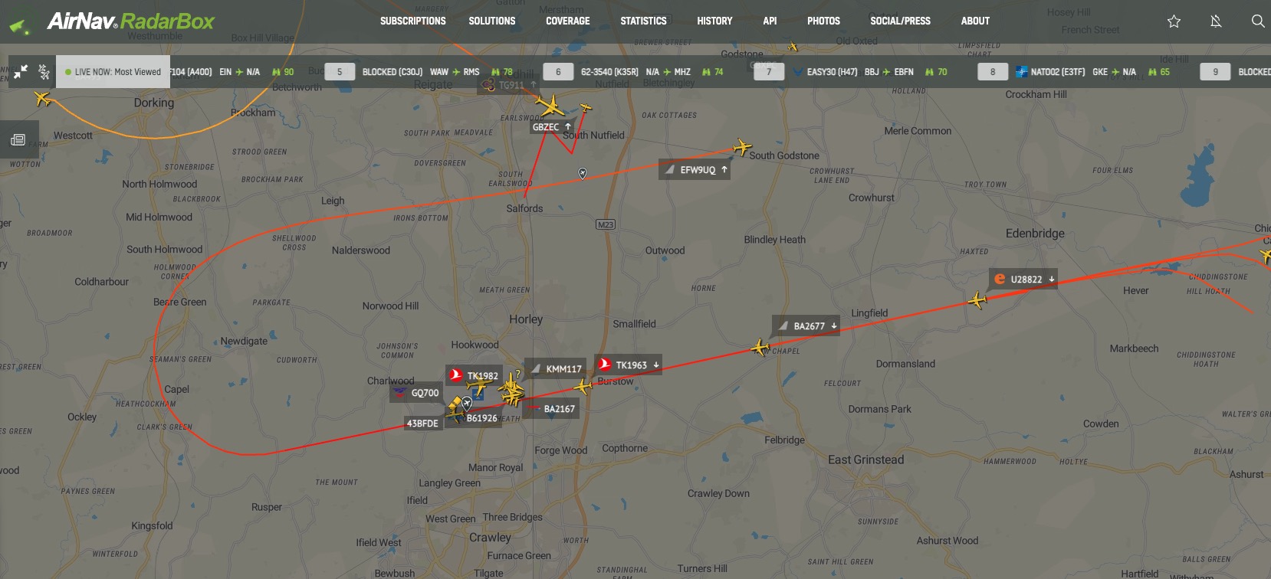Select flight label TK1963
The height and width of the screenshot is (579, 1271).
click(x=629, y=365)
